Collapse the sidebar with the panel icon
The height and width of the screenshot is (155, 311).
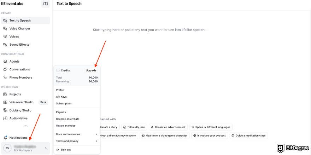click(45, 4)
